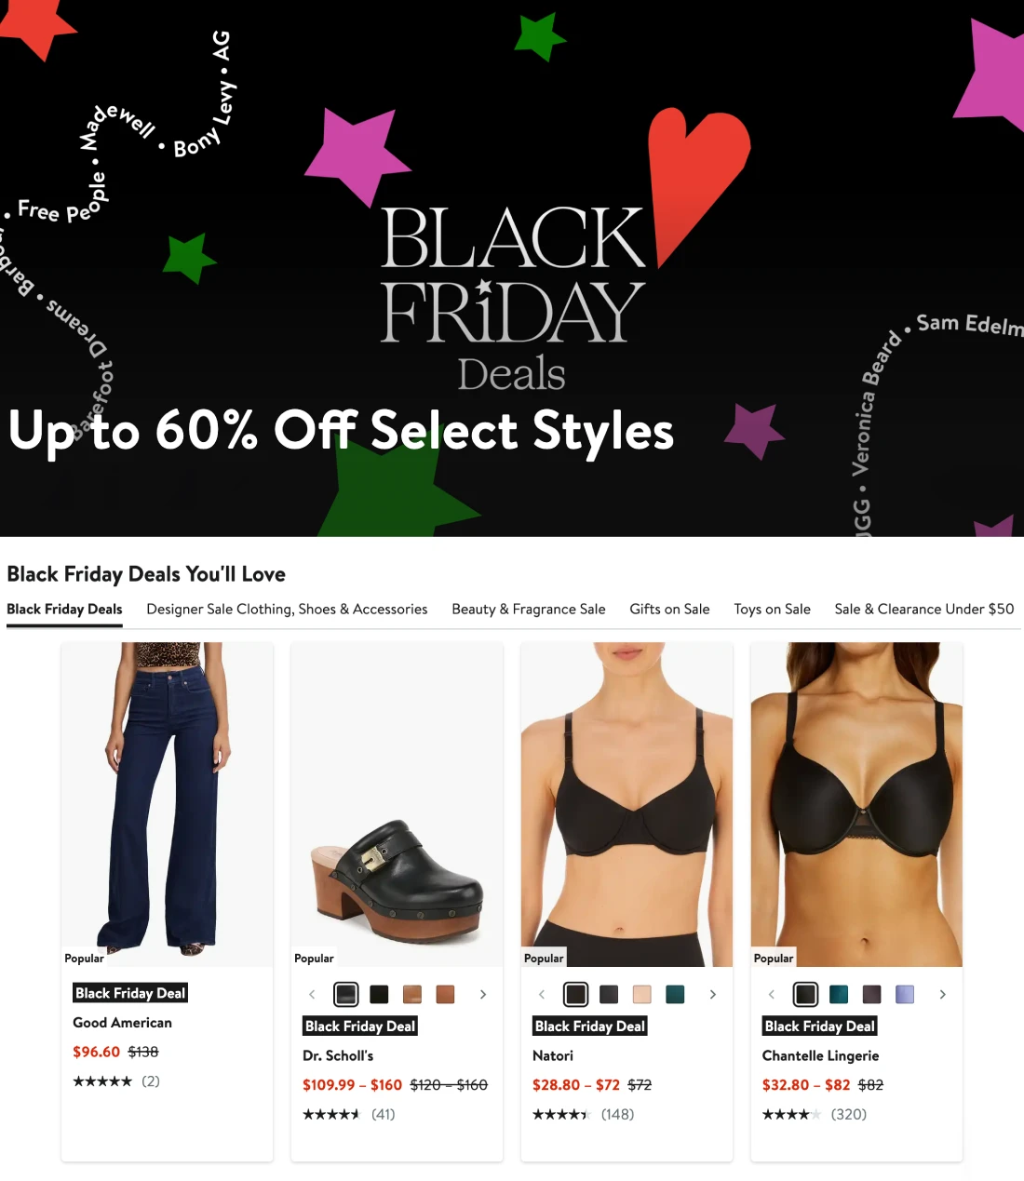Select lavender swatch for Chantelle Lingerie bra

click(x=905, y=995)
